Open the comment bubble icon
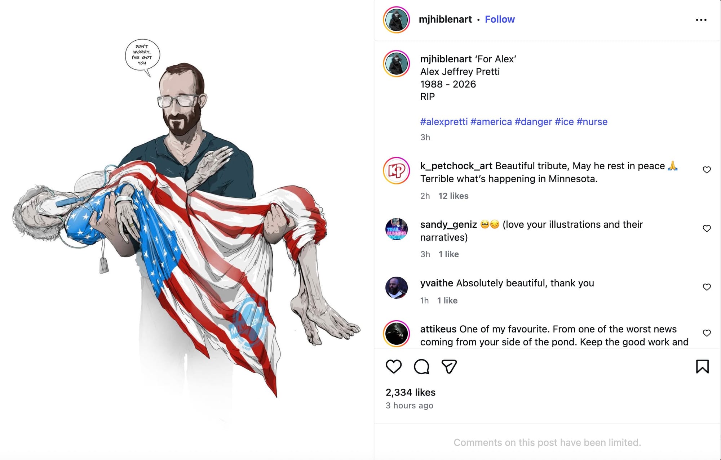This screenshot has height=460, width=721. pos(421,367)
